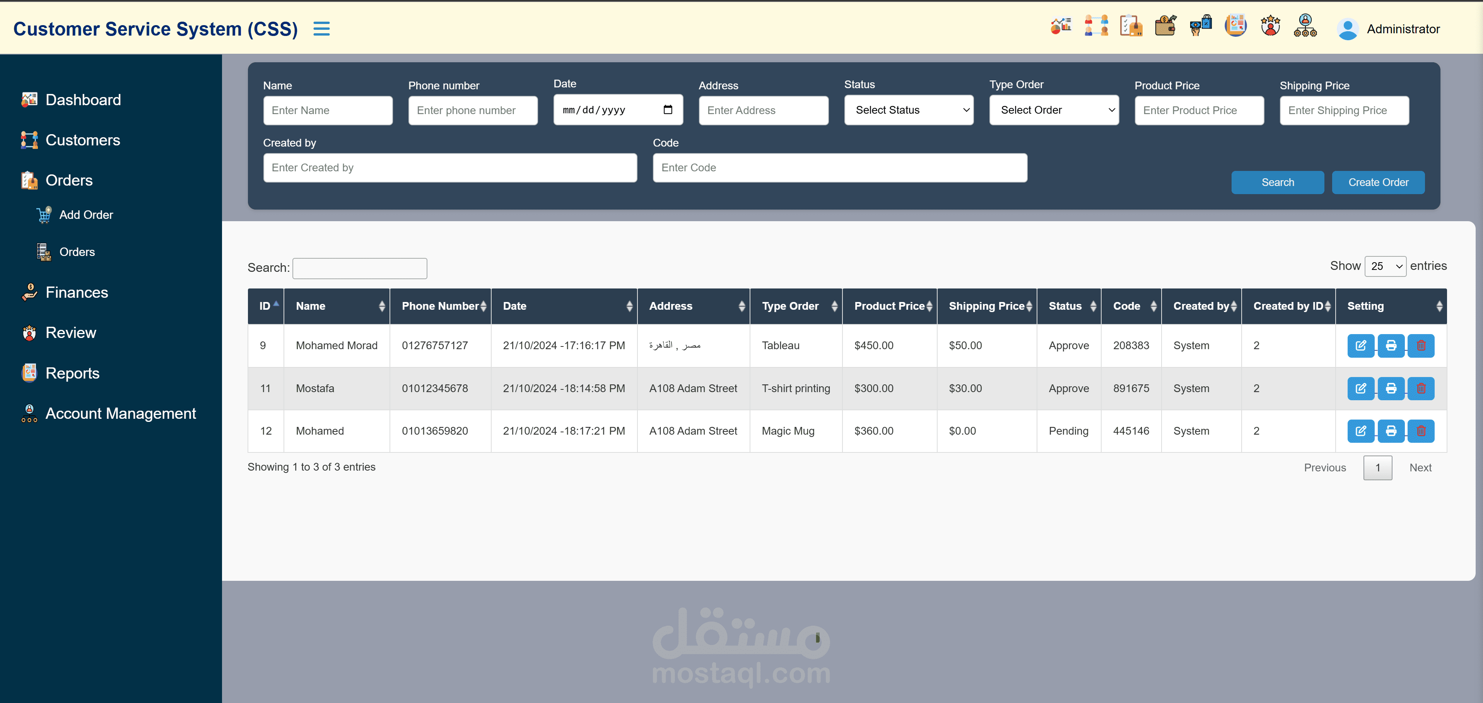The image size is (1483, 703).
Task: Open the Select Status dropdown
Action: 909,109
